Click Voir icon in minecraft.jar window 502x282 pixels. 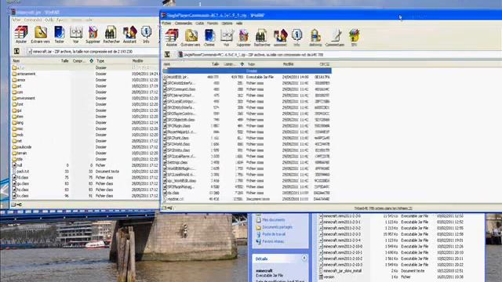(x=75, y=34)
